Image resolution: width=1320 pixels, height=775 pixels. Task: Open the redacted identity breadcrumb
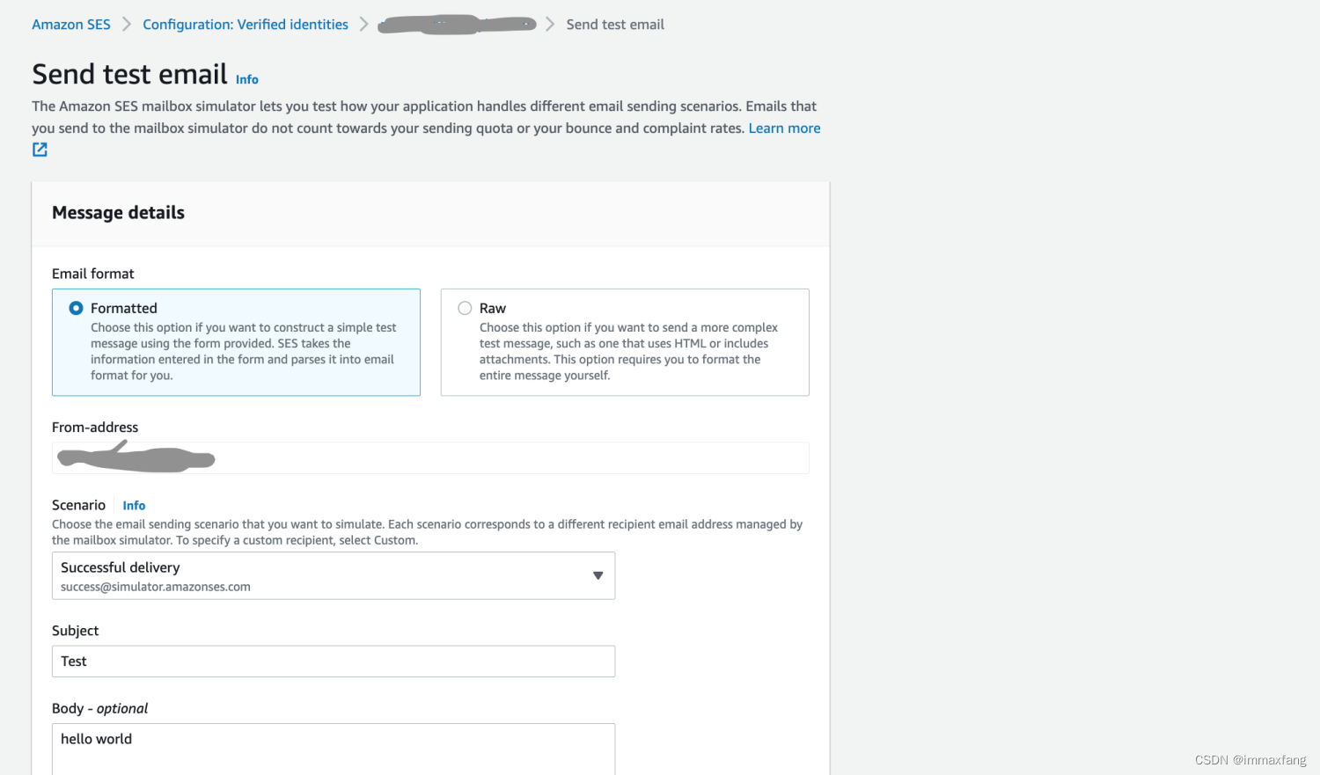point(457,25)
